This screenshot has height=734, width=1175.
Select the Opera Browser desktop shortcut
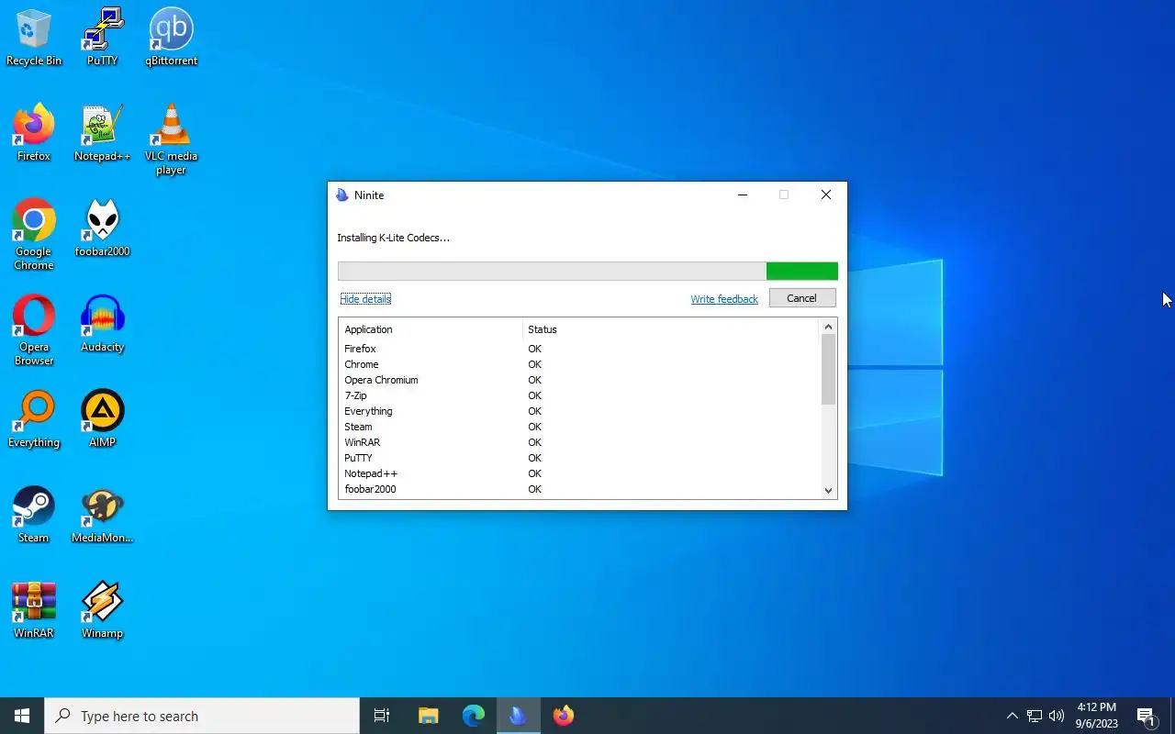[34, 330]
